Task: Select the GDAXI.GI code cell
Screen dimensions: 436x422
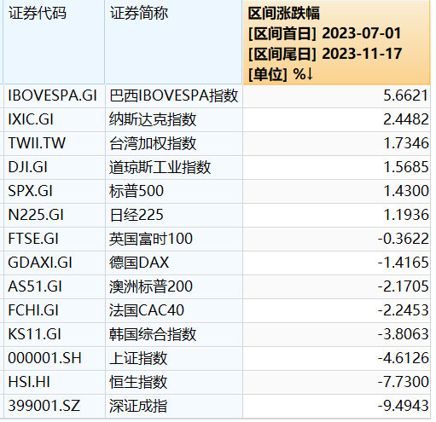Action: 55,263
